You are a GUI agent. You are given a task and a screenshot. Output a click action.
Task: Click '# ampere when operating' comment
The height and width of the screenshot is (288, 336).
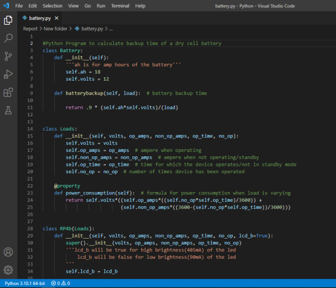[x=168, y=150]
